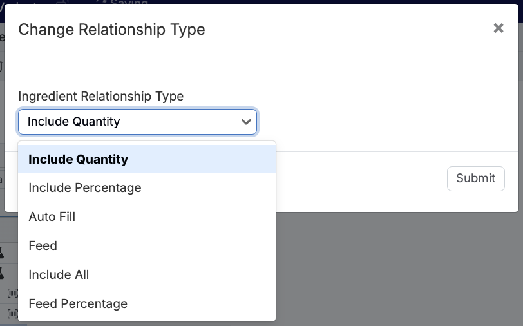Click the Change Relationship Type dialog title
Image resolution: width=523 pixels, height=326 pixels.
click(x=112, y=29)
